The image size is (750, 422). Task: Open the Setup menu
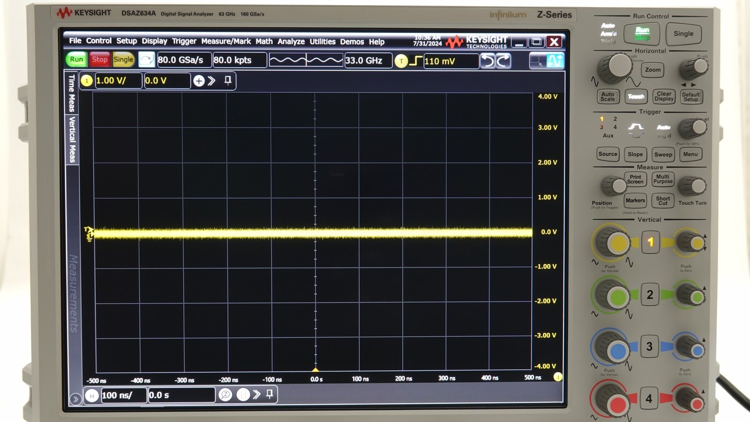[x=127, y=41]
